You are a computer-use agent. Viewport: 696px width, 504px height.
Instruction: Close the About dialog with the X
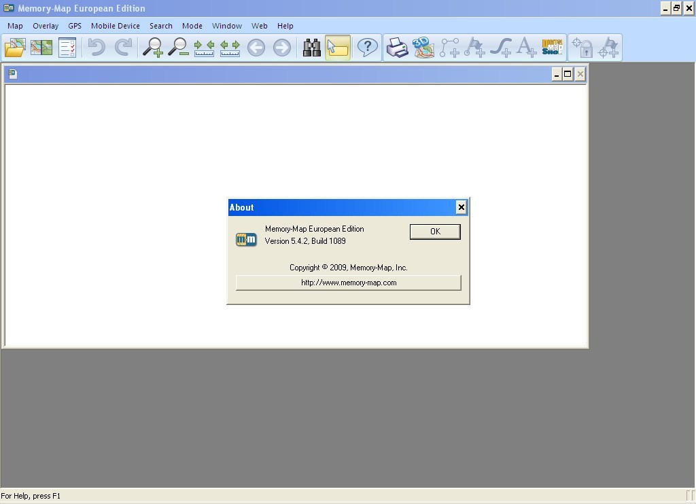[x=462, y=207]
